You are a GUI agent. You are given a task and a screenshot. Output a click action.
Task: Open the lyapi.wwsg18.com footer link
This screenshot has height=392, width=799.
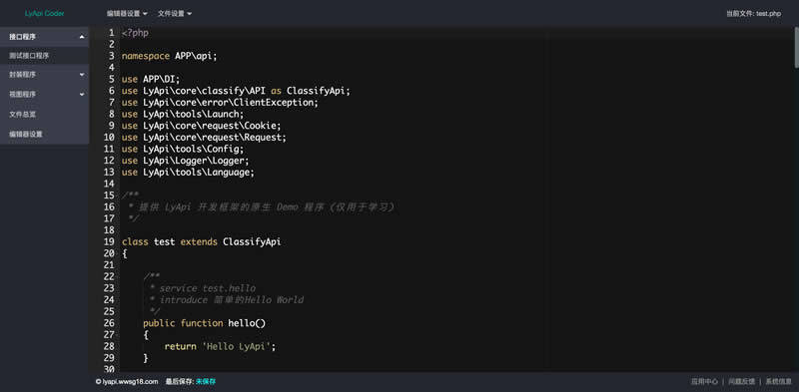(127, 381)
